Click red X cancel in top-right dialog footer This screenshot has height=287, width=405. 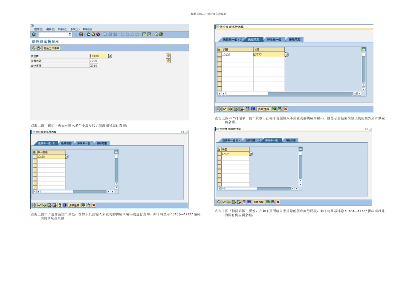(x=285, y=109)
